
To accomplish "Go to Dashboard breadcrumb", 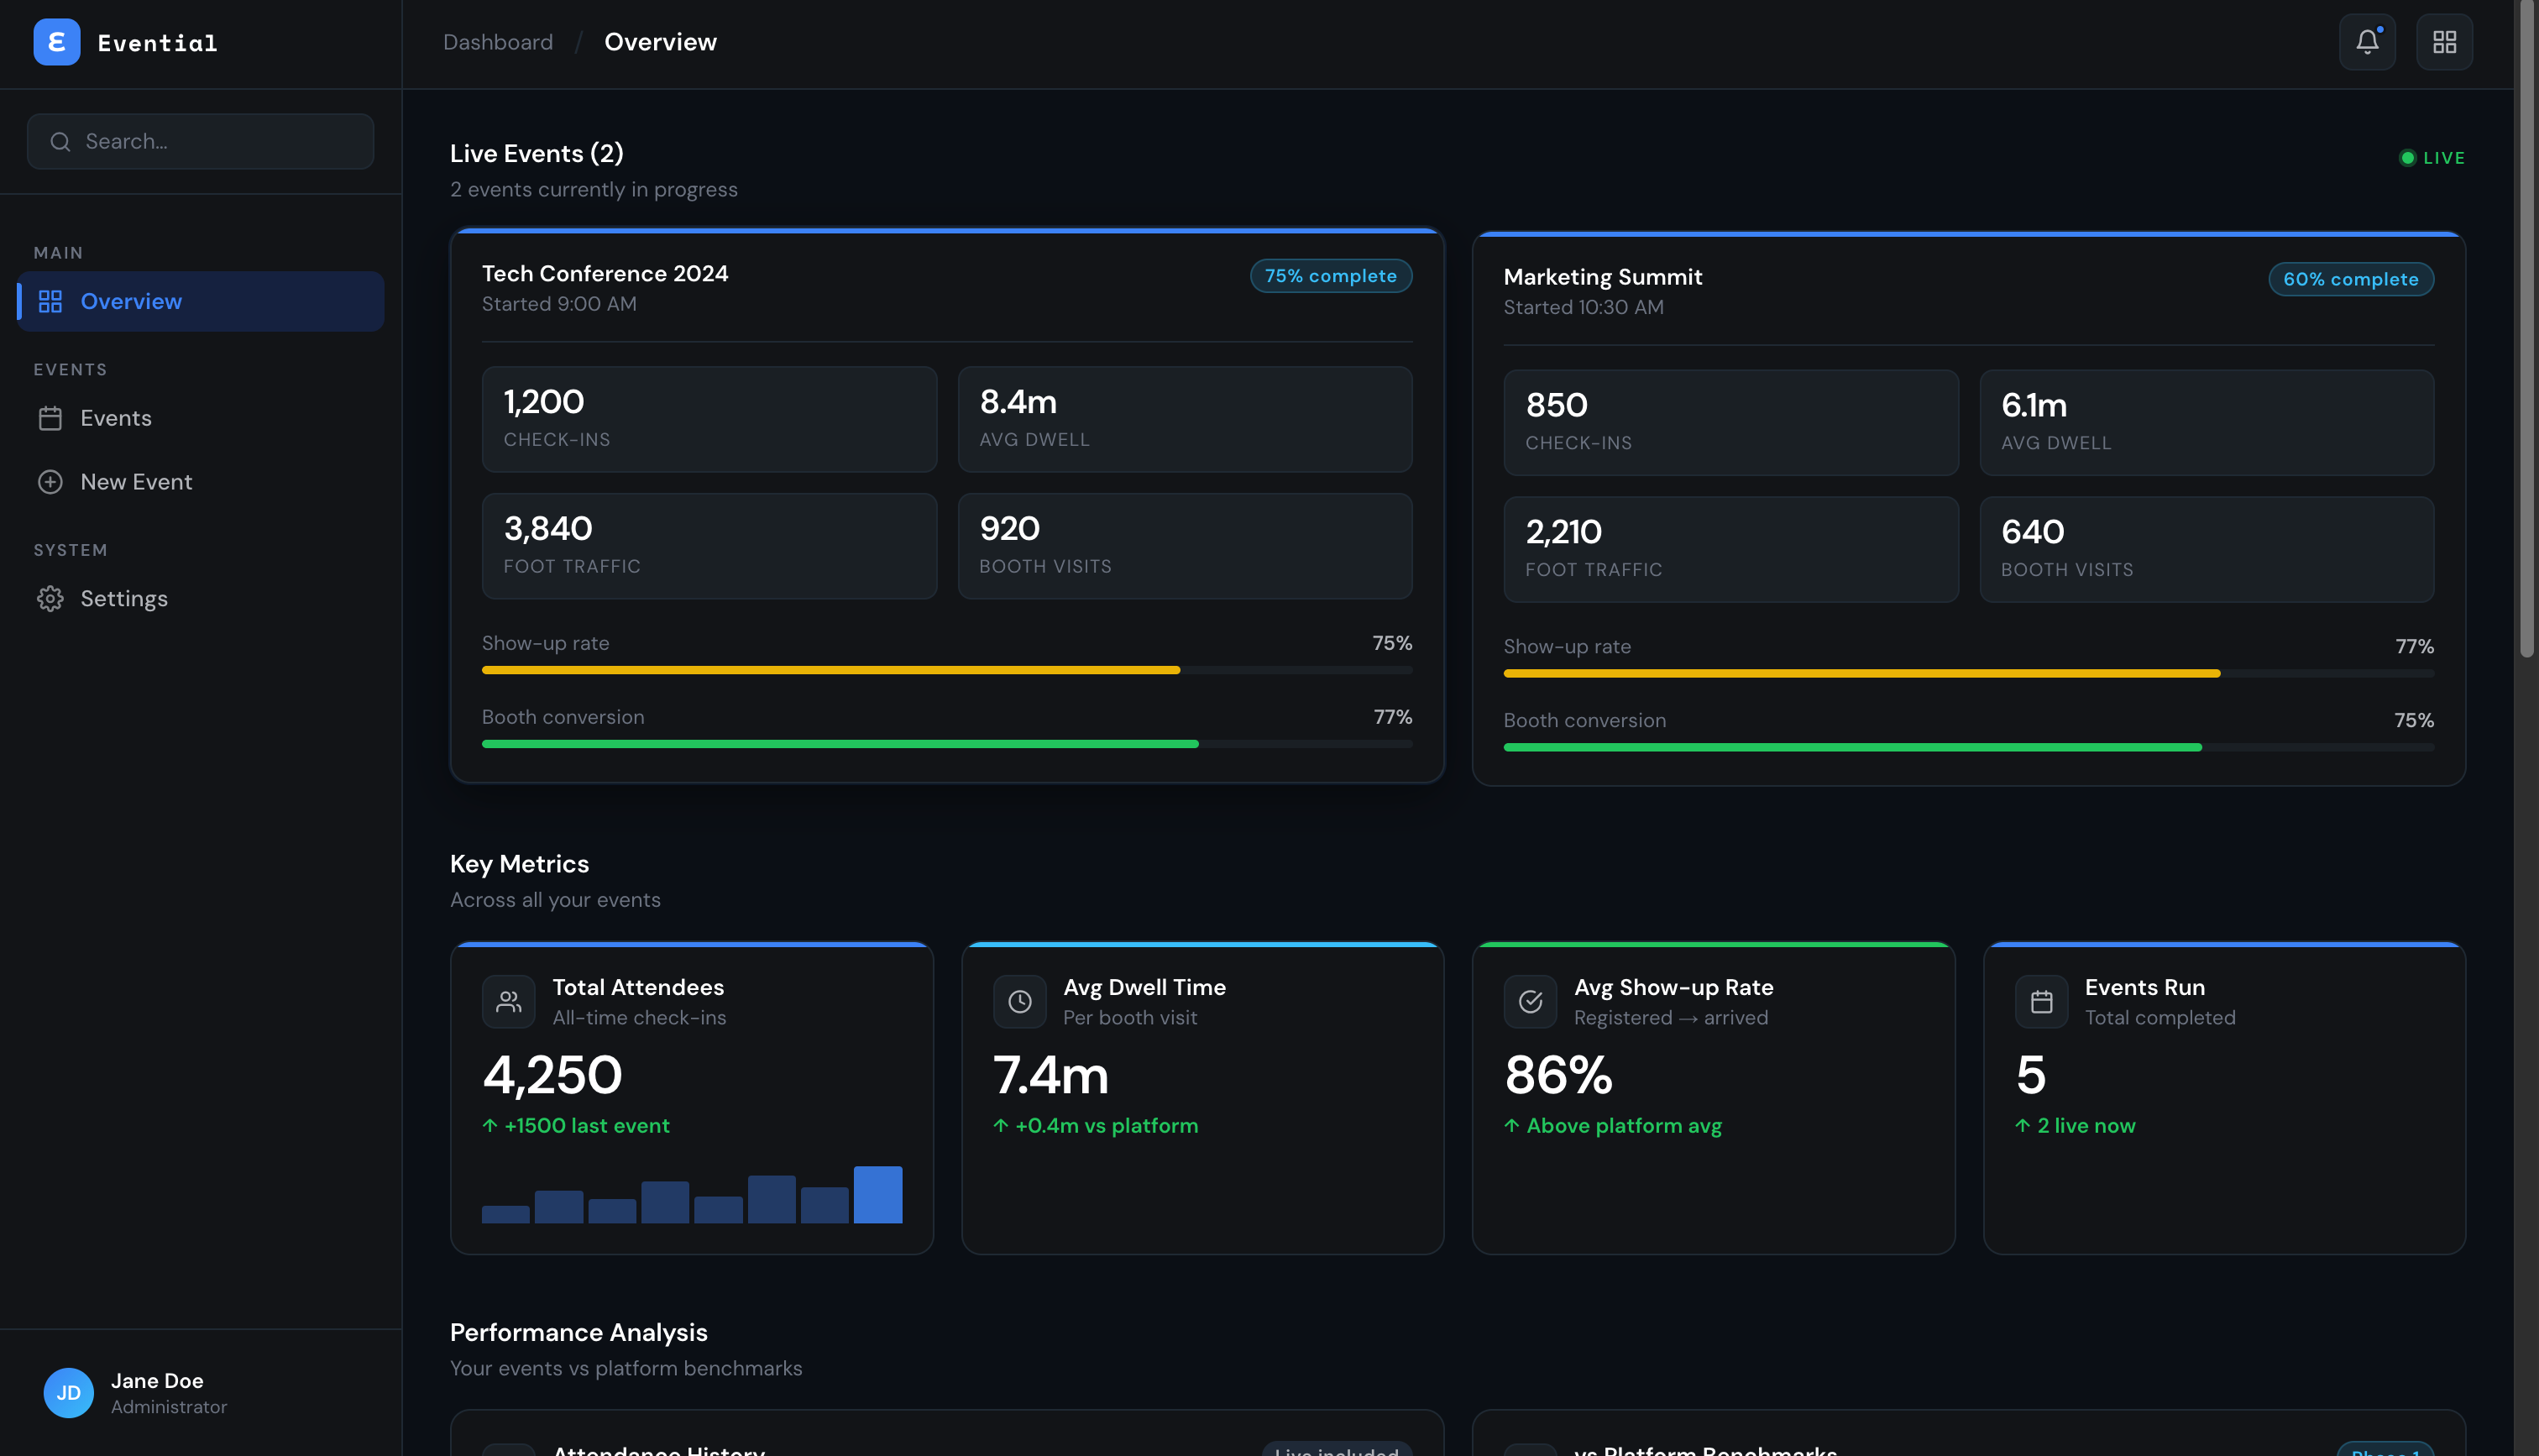I will point(498,42).
